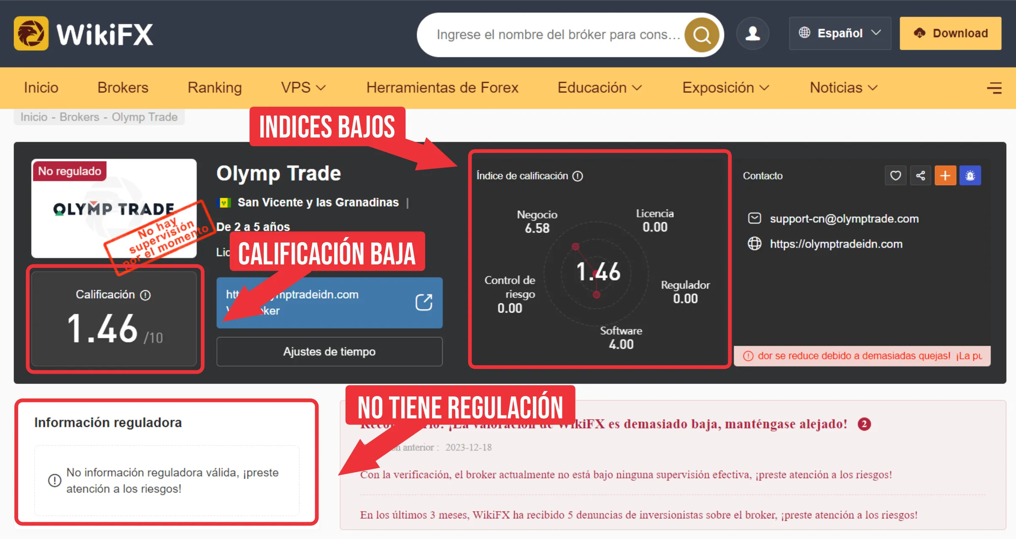Open the blue olymptradeidn.com broker website button
The width and height of the screenshot is (1016, 539).
point(330,302)
